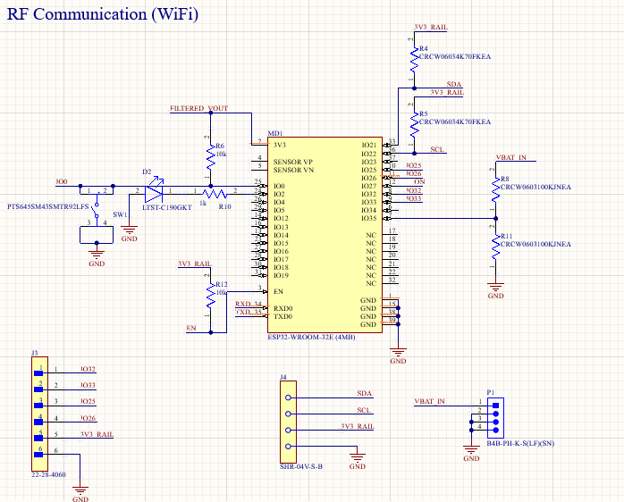The image size is (624, 502).
Task: Select the SCL net label on J4
Action: click(x=364, y=410)
